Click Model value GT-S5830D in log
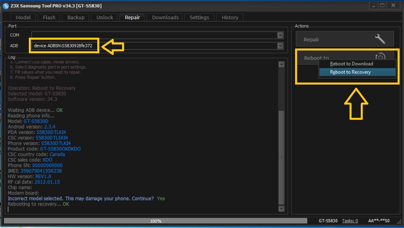Viewport: 404px width, 228px height. point(36,121)
